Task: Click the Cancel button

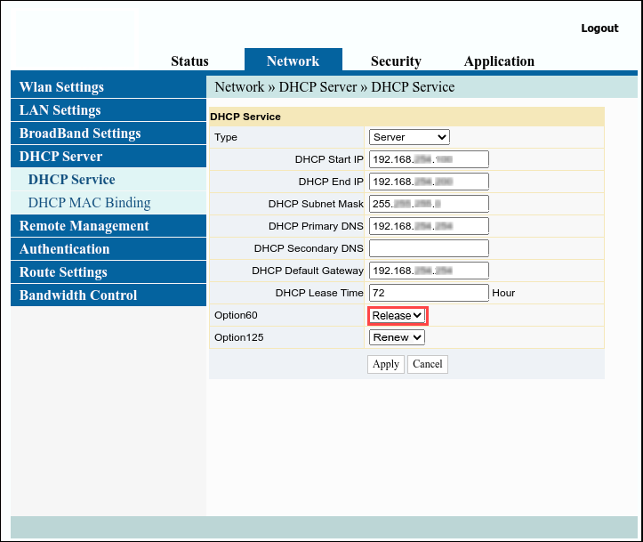Action: pyautogui.click(x=427, y=364)
